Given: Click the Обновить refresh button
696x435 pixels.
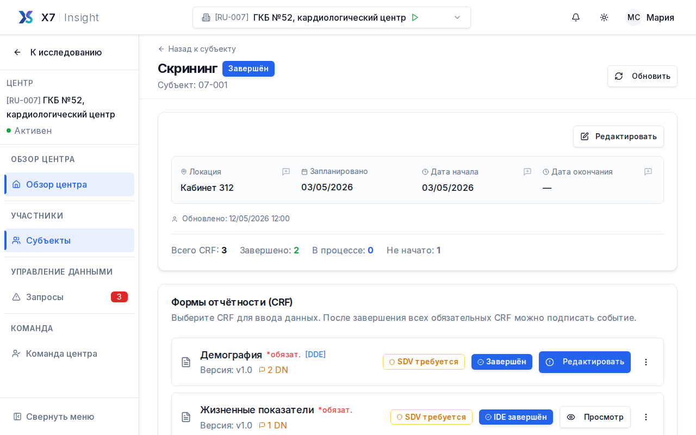Looking at the screenshot, I should point(642,76).
